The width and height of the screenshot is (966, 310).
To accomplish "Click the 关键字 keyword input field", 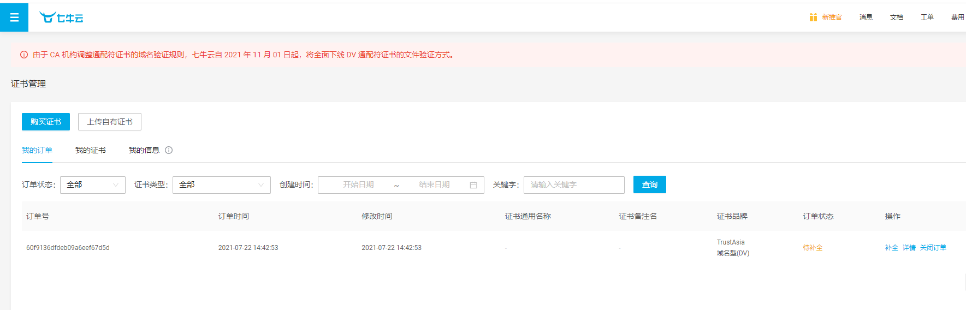I will pyautogui.click(x=573, y=185).
